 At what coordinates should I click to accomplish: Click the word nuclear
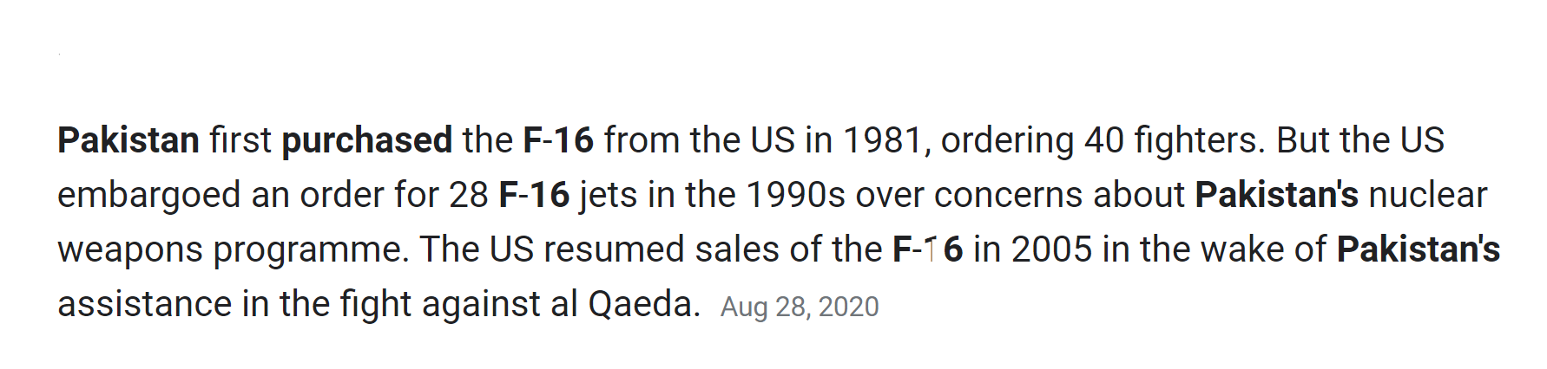pos(1428,195)
